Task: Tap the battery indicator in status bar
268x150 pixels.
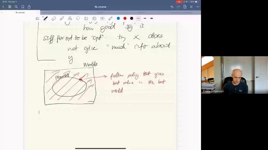Action: pos(196,2)
